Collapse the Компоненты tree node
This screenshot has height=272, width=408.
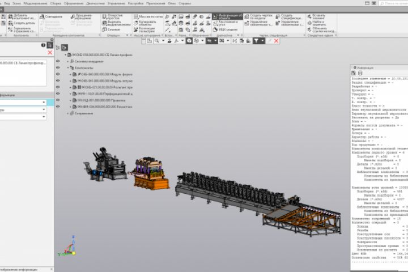coord(68,68)
